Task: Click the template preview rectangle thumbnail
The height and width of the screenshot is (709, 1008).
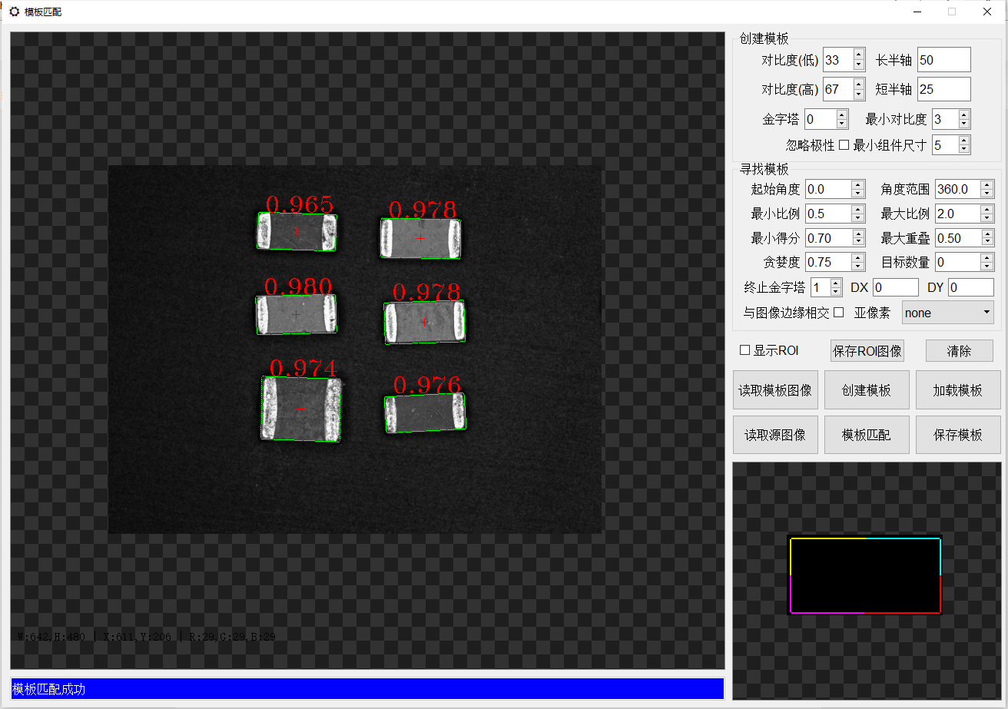Action: tap(865, 575)
